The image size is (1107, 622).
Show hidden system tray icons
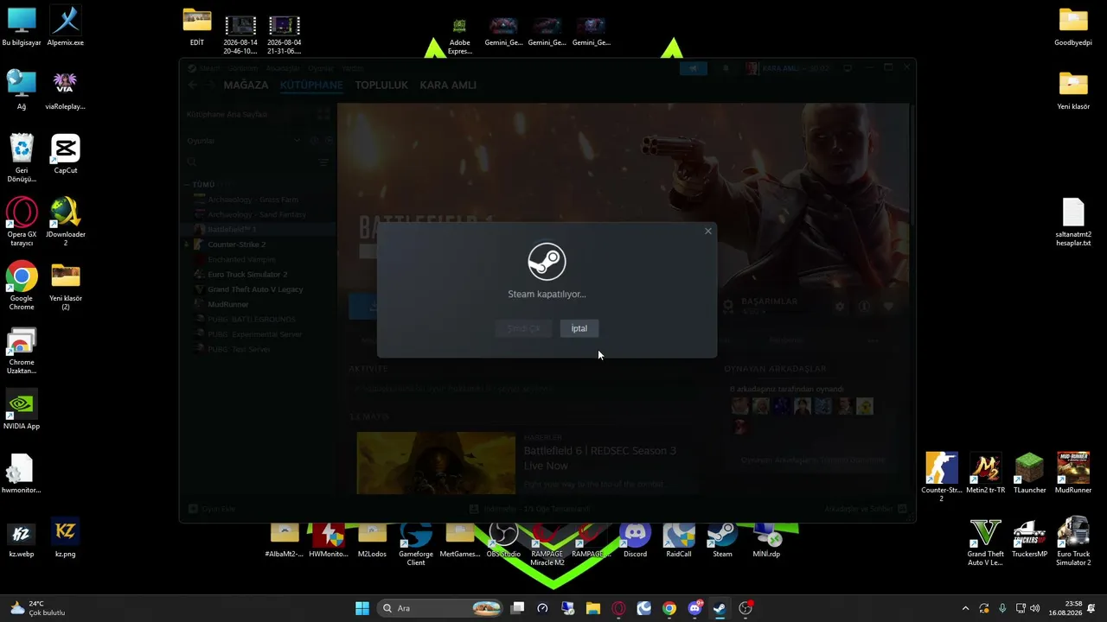tap(965, 608)
